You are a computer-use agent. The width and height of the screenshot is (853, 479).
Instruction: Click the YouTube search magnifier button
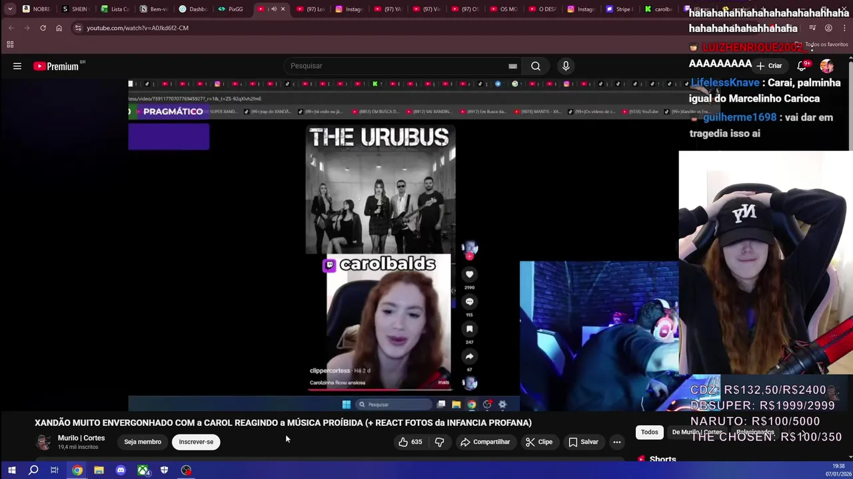click(x=536, y=66)
